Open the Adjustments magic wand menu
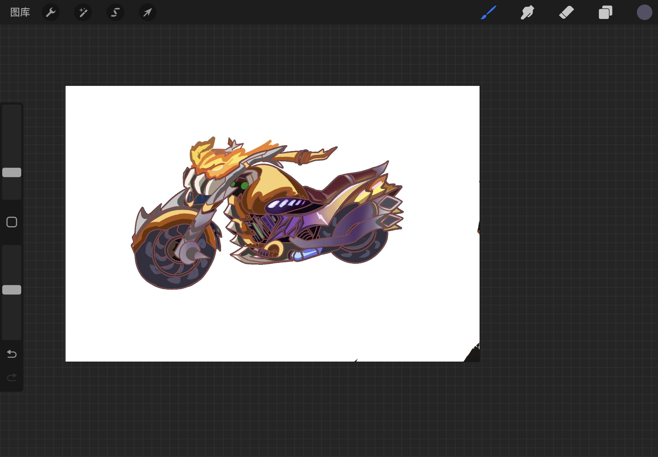This screenshot has width=658, height=457. tap(83, 12)
